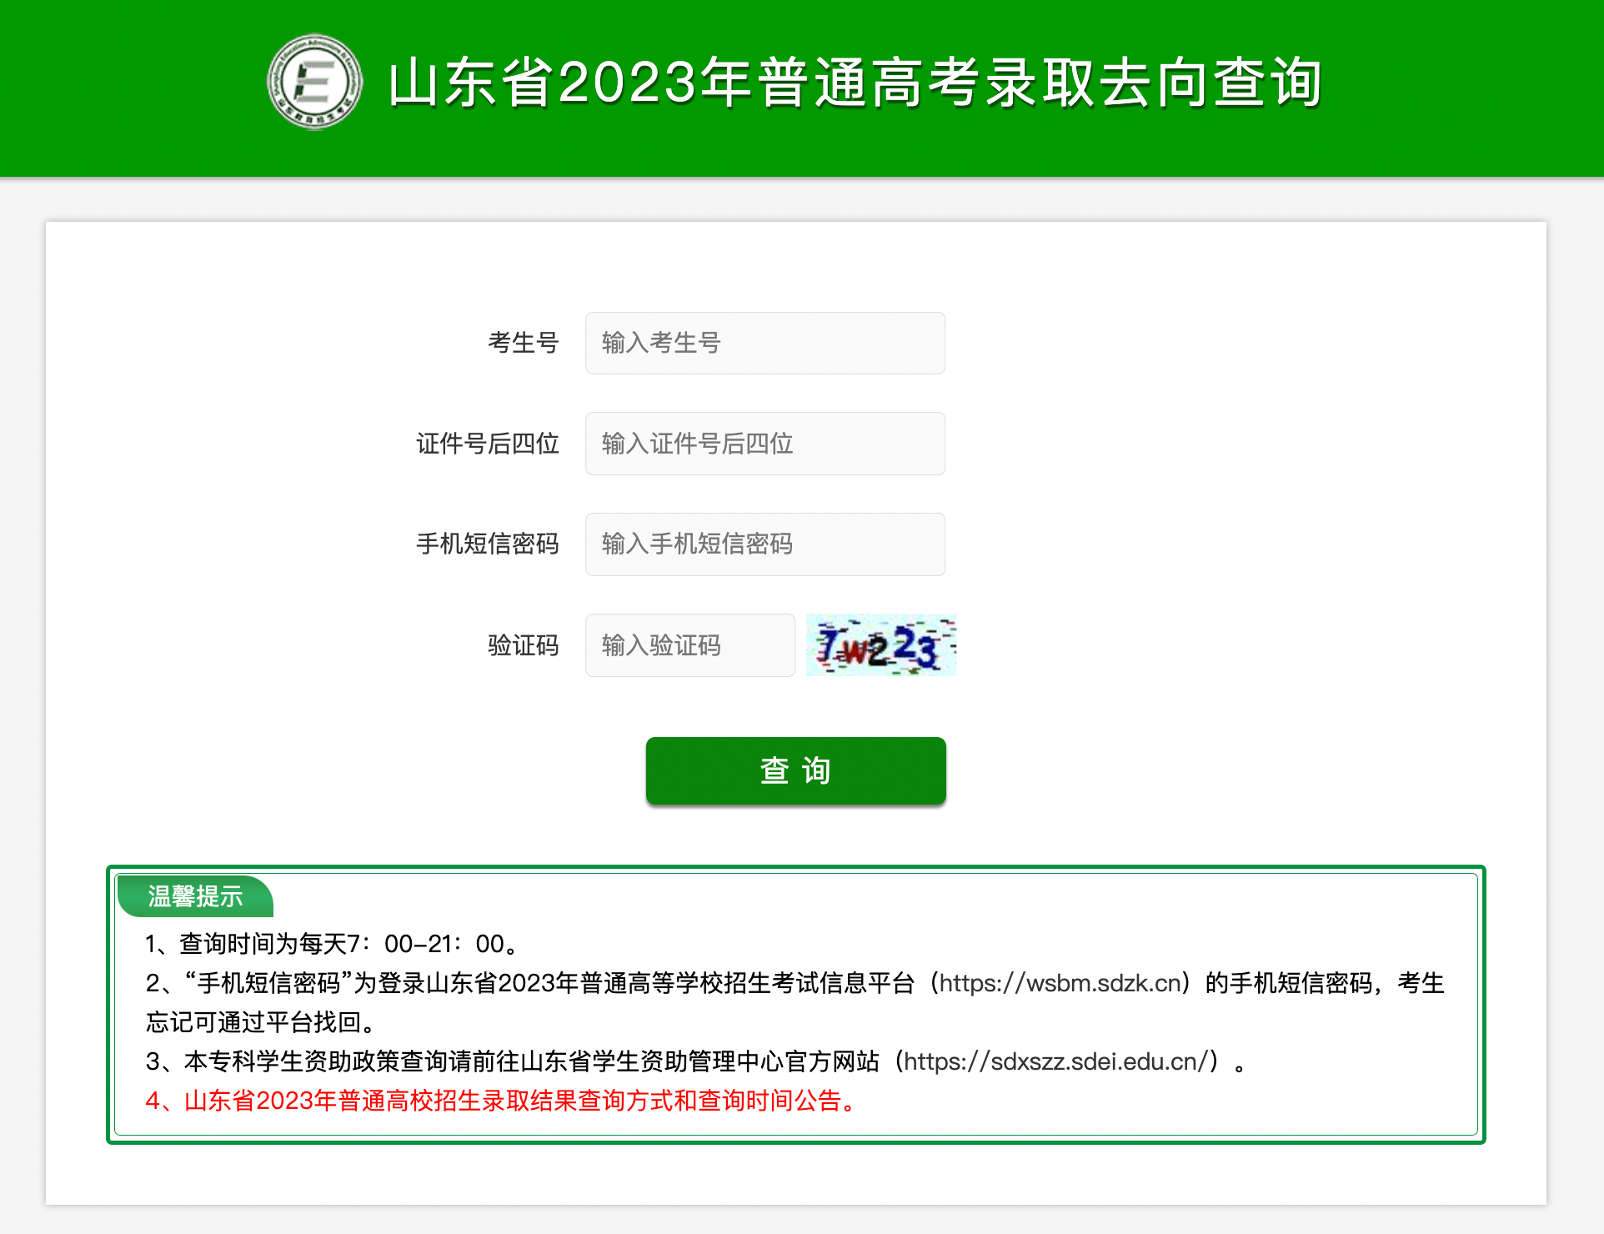Image resolution: width=1604 pixels, height=1234 pixels.
Task: Click the 考生号 field label
Action: click(524, 343)
